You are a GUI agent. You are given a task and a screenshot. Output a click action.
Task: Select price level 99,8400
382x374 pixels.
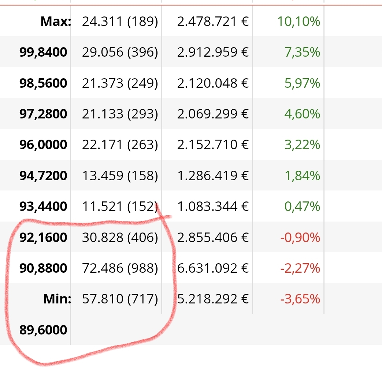tap(43, 52)
